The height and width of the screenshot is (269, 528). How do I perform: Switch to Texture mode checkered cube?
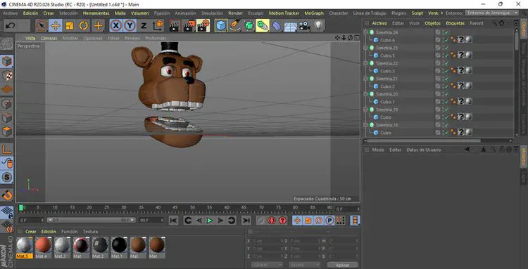coord(7,75)
